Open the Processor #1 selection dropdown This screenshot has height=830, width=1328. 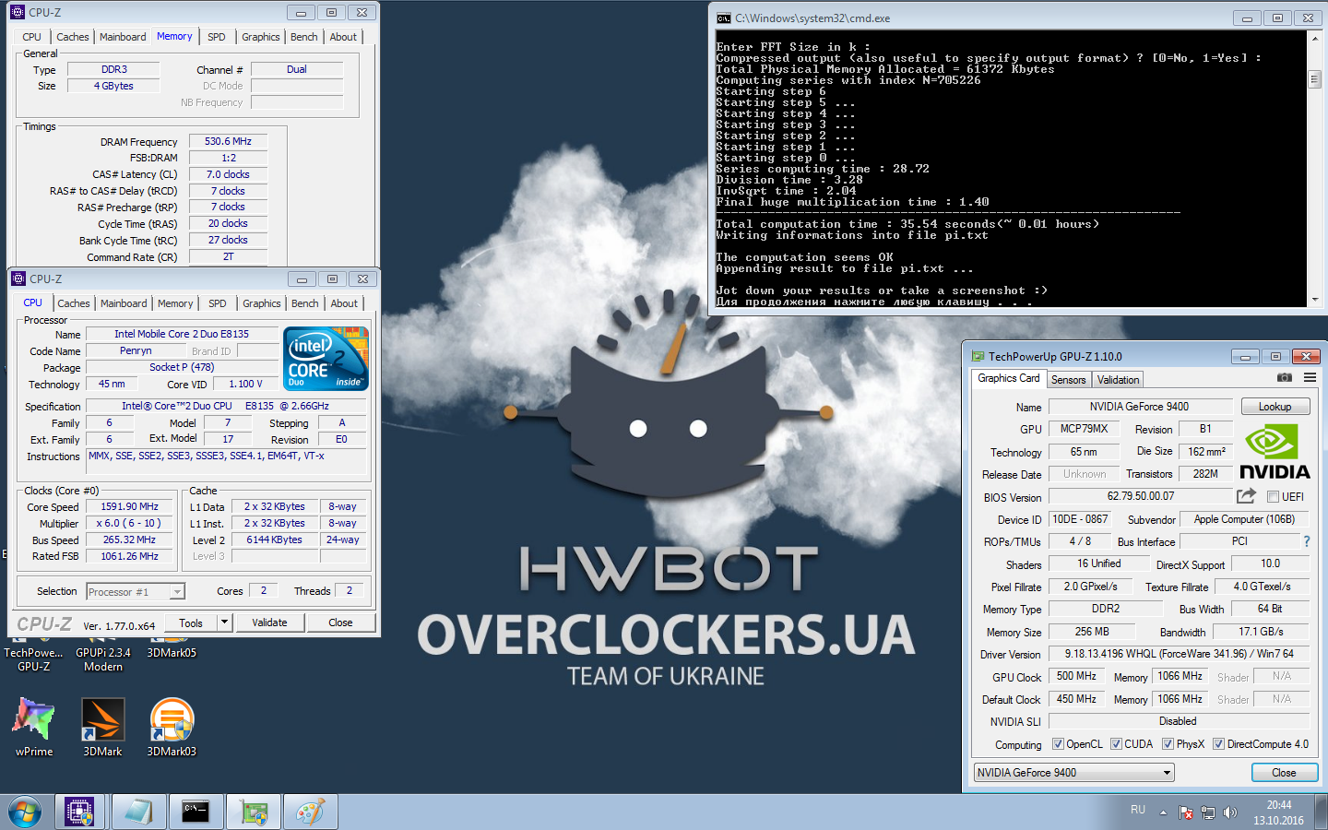click(x=136, y=592)
